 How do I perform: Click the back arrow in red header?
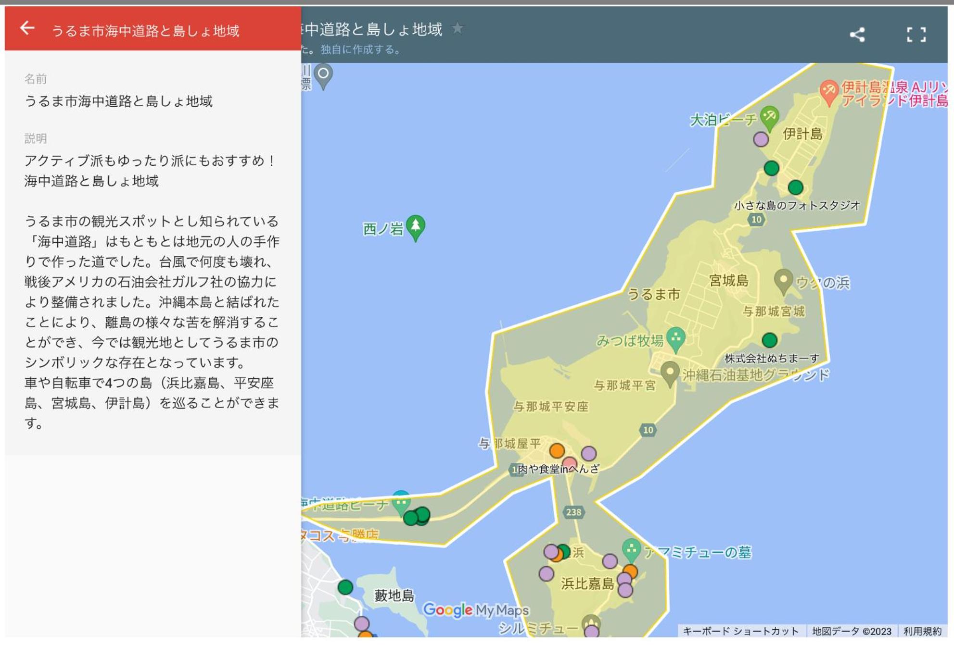click(27, 29)
